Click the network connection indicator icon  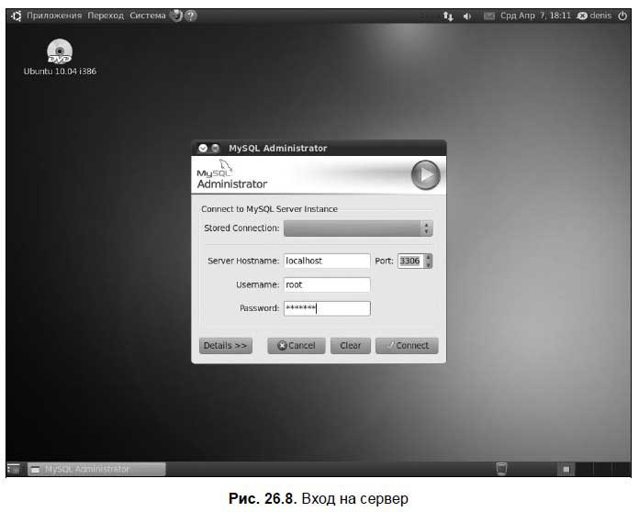pyautogui.click(x=448, y=17)
